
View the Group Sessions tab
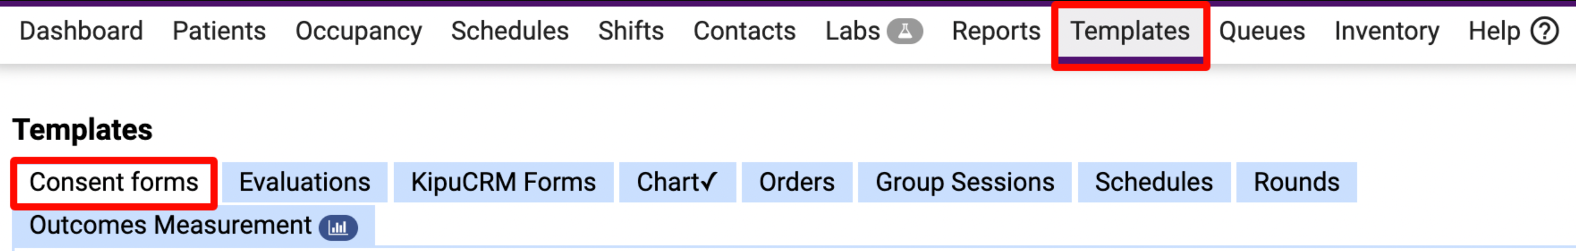point(964,182)
